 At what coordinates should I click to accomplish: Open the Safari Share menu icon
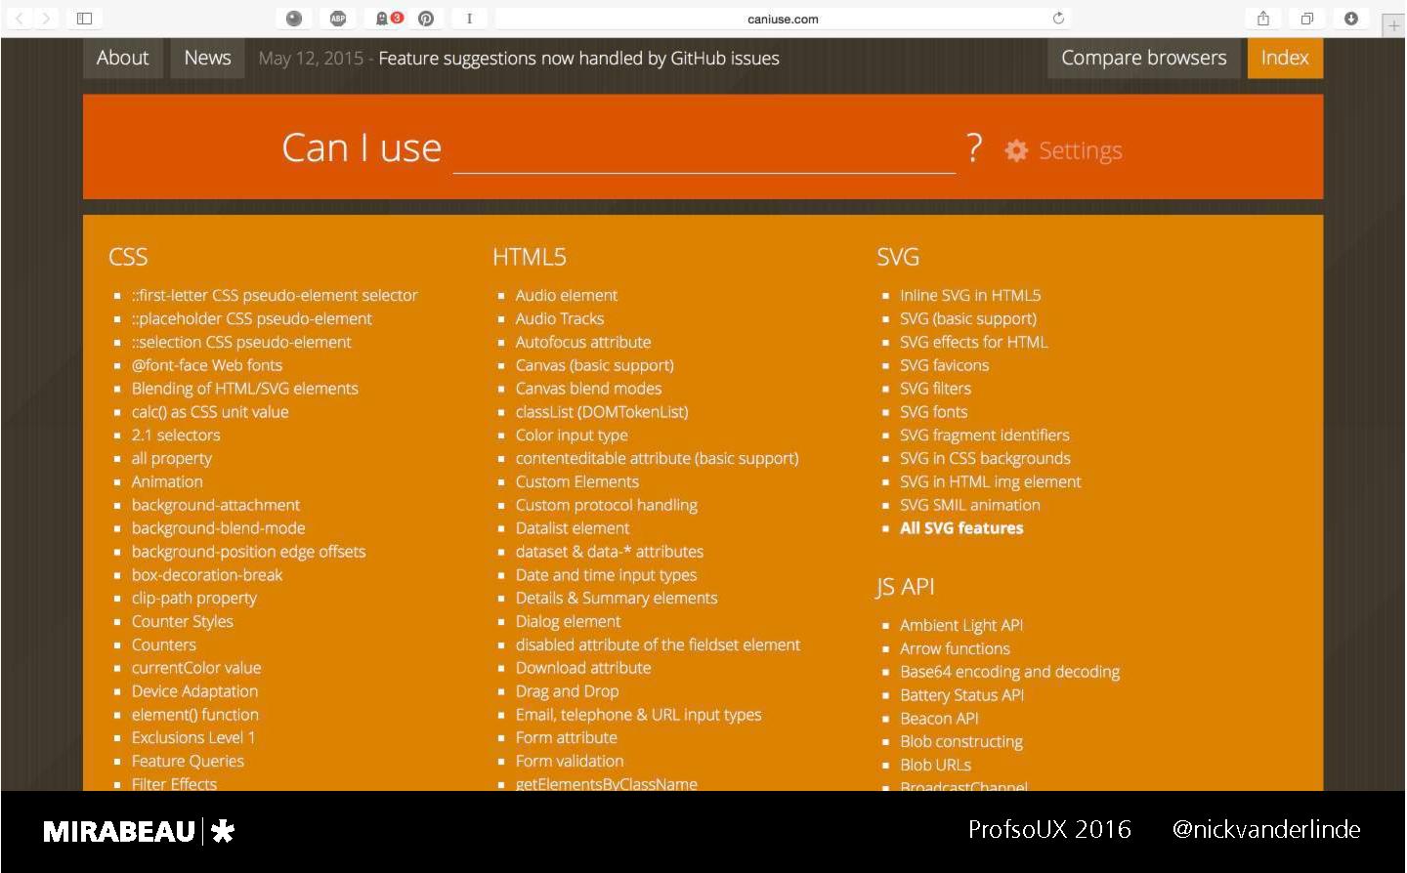click(x=1263, y=19)
